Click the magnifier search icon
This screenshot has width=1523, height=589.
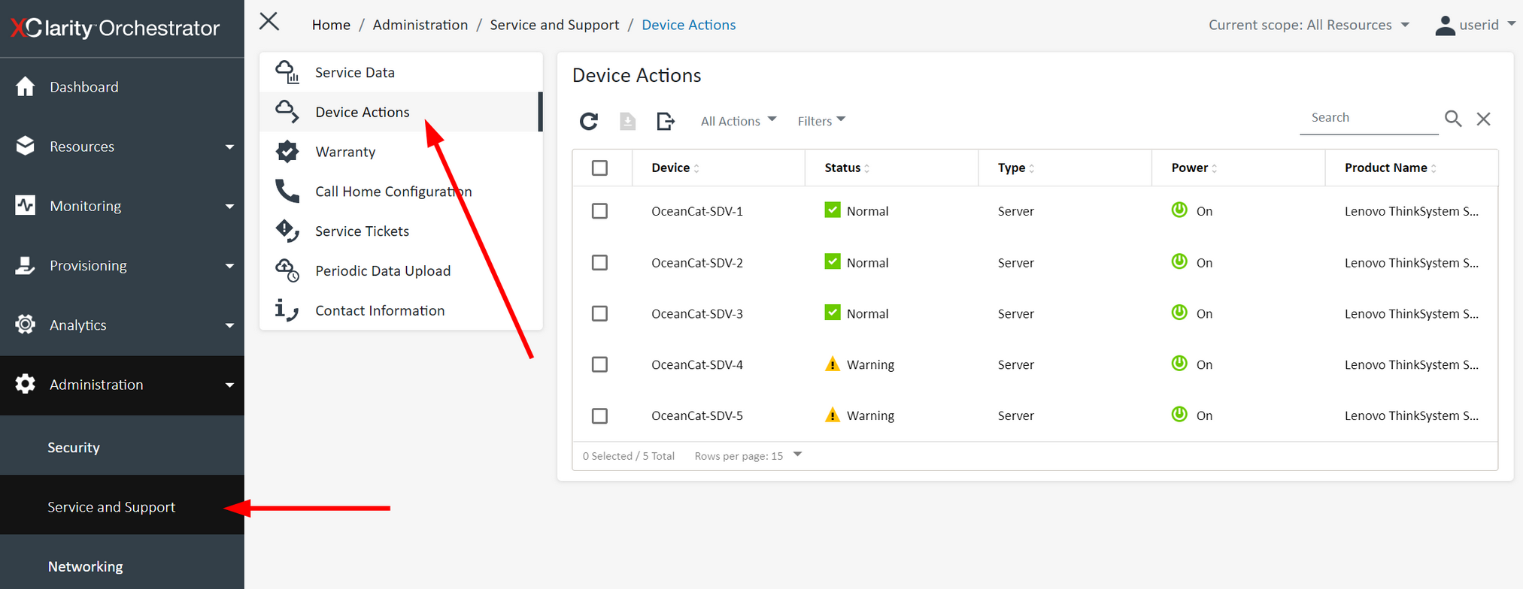pyautogui.click(x=1453, y=119)
